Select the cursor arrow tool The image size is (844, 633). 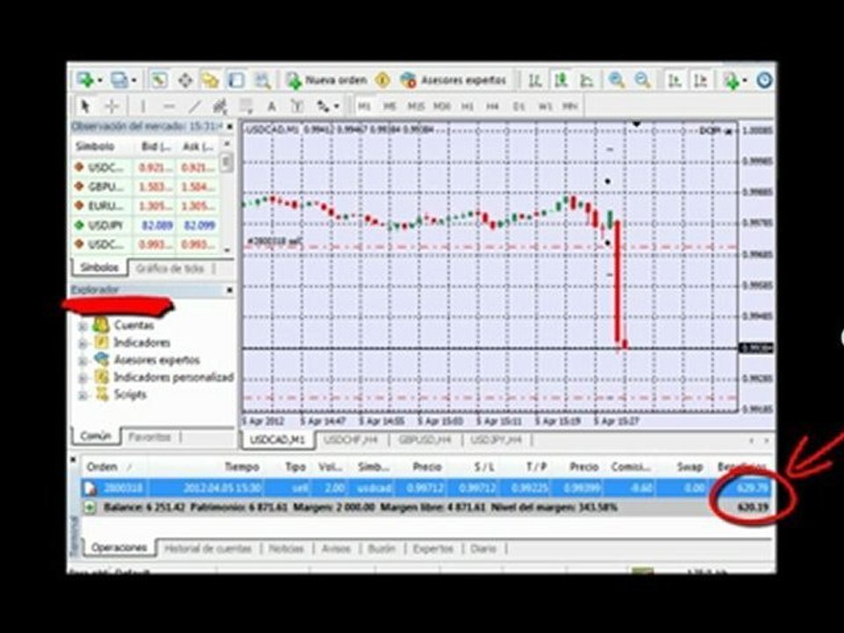(x=85, y=106)
